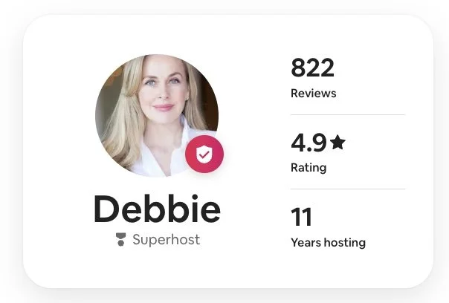Image resolution: width=449 pixels, height=303 pixels.
Task: Click the host name Debbie
Action: coord(157,208)
